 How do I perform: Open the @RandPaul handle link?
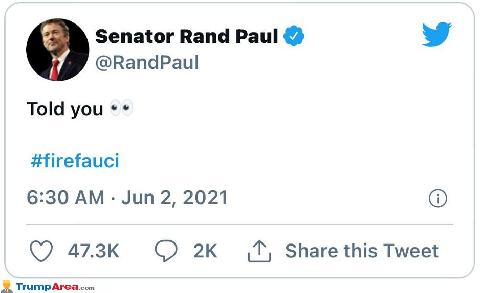(x=147, y=62)
